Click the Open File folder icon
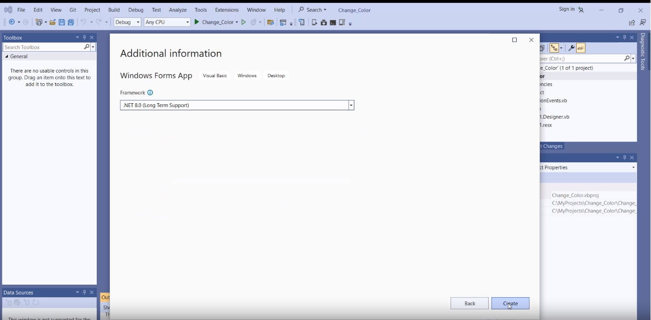This screenshot has height=320, width=651. tap(53, 22)
